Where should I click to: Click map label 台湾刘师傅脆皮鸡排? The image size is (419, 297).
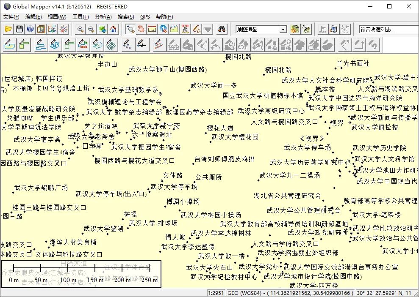point(225,159)
